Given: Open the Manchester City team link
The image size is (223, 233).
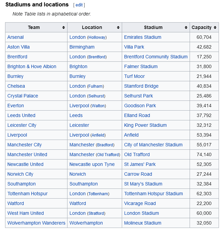Looking at the screenshot, I should tap(25, 145).
